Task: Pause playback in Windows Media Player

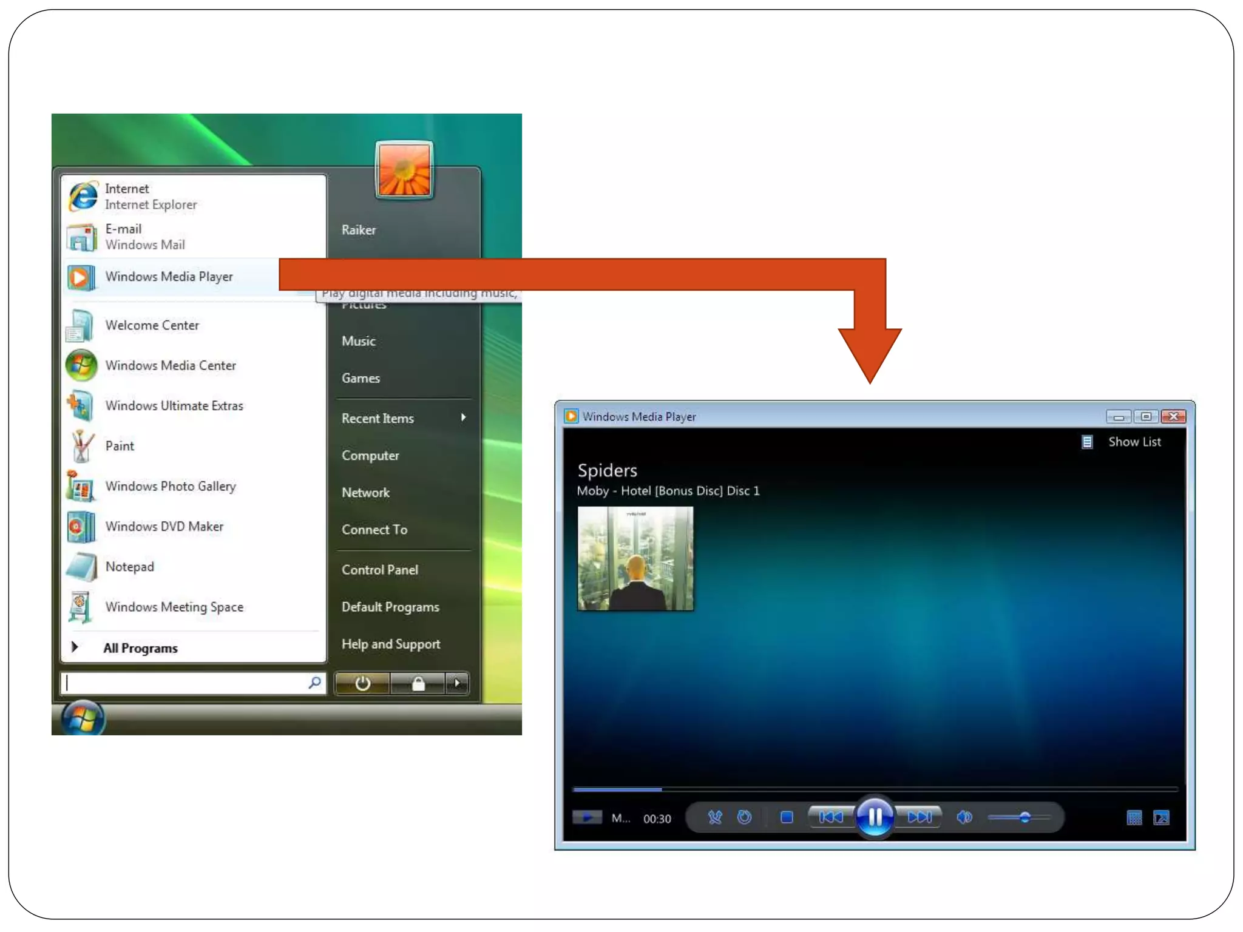Action: 874,817
